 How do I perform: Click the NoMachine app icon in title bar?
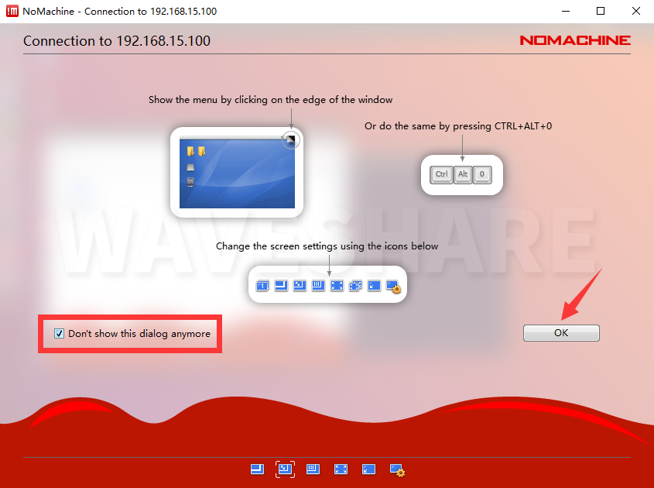12,12
